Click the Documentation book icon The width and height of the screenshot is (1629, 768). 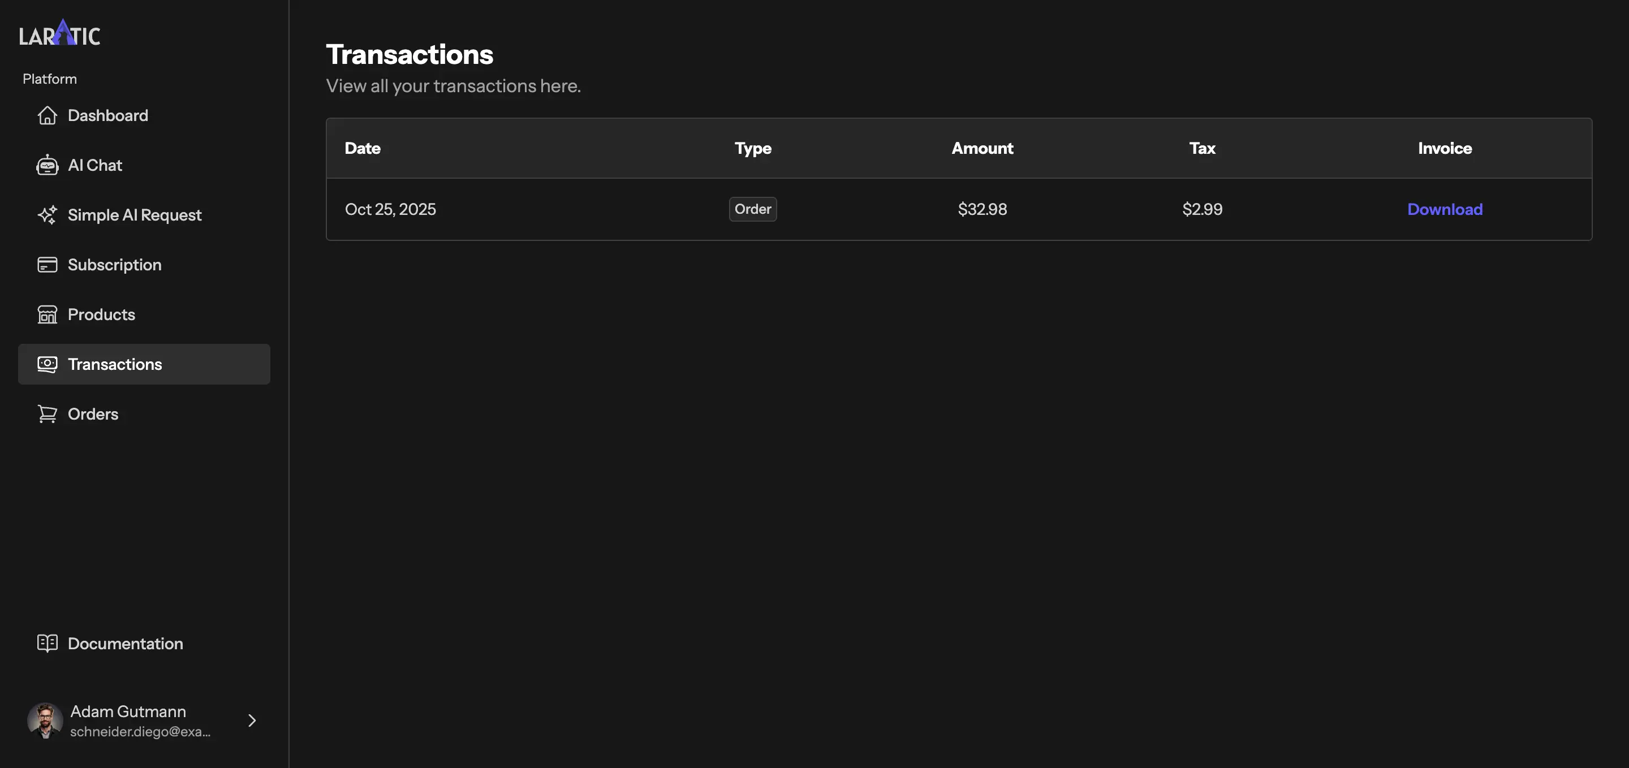tap(48, 643)
